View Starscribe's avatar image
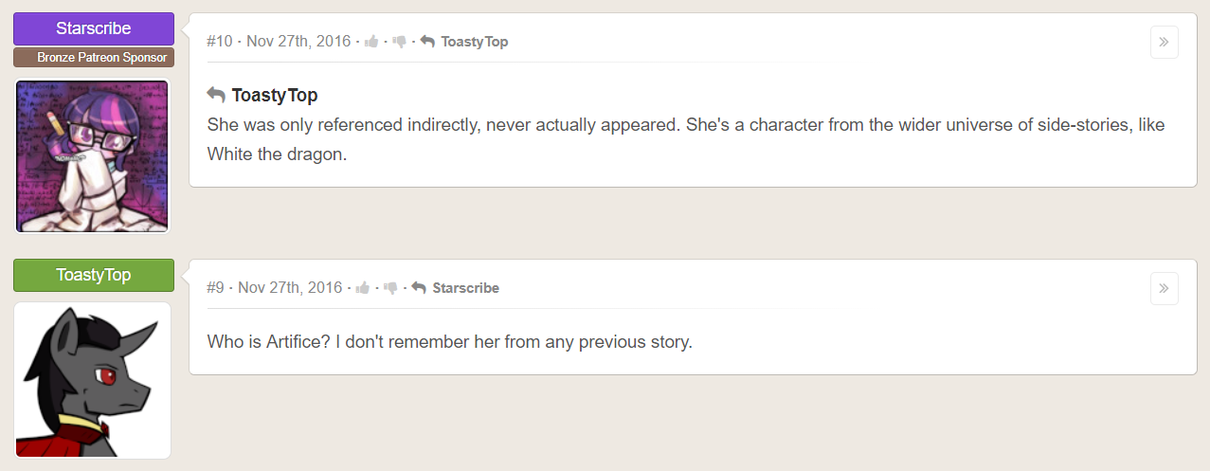Viewport: 1210px width, 471px height. [x=93, y=155]
